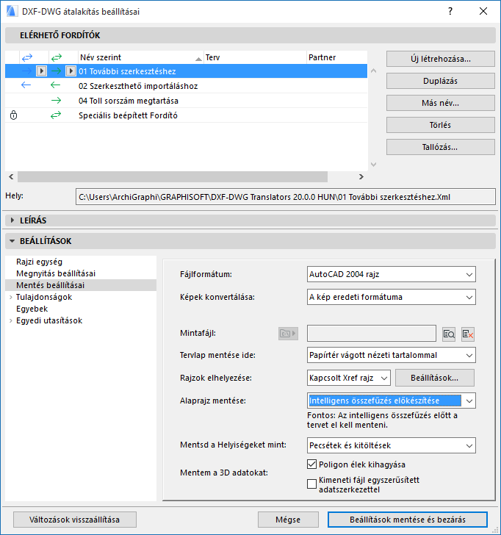Collapse the BEÁLLÍTÁSOK section

[12, 241]
